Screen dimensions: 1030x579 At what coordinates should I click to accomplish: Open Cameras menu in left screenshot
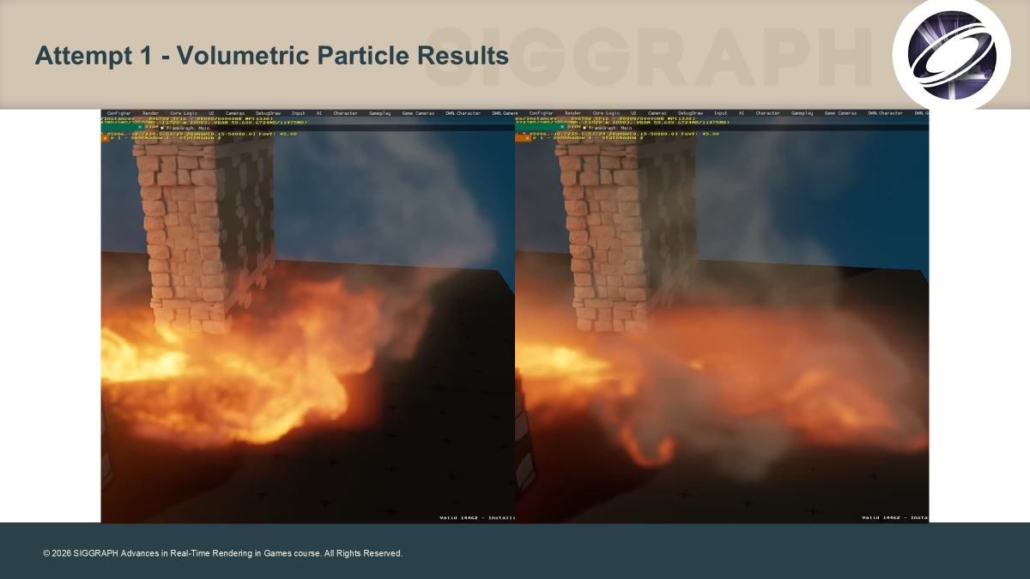click(x=235, y=113)
